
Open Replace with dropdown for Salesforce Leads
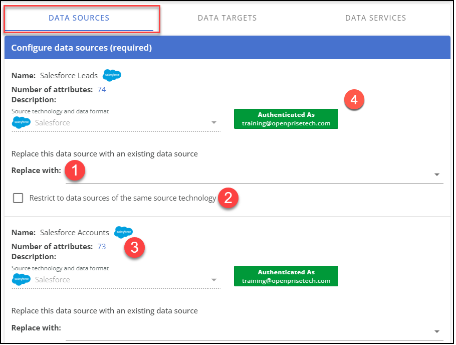pos(255,175)
